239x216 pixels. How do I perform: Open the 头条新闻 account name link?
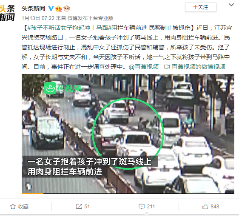pyautogui.click(x=33, y=9)
